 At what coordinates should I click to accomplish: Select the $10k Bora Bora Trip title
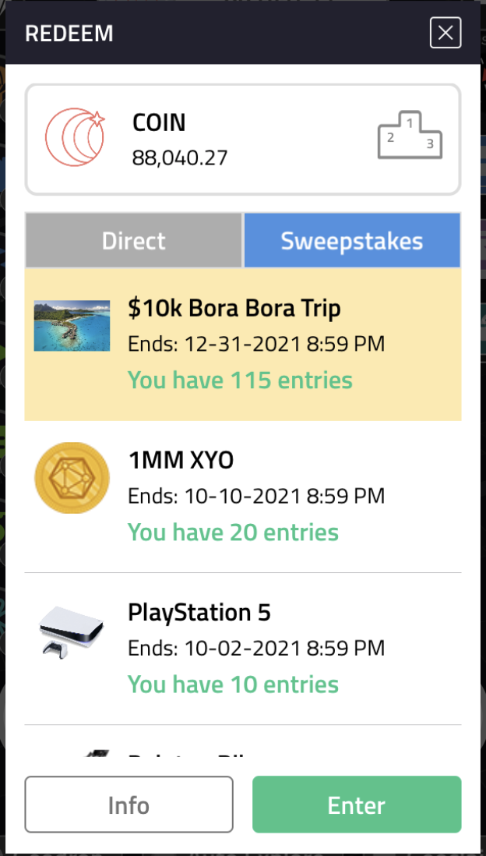point(234,309)
